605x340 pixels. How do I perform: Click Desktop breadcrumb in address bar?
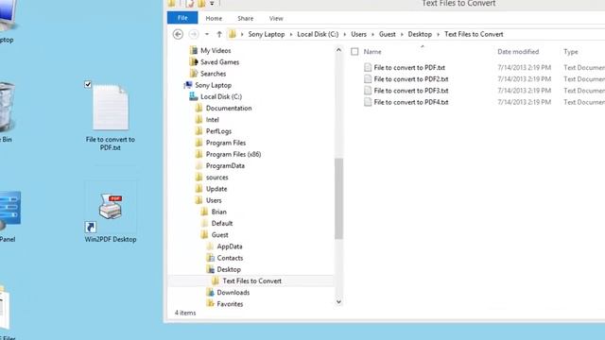click(x=420, y=34)
